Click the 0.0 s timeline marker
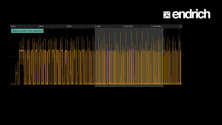222x125 pixels. pos(13,26)
